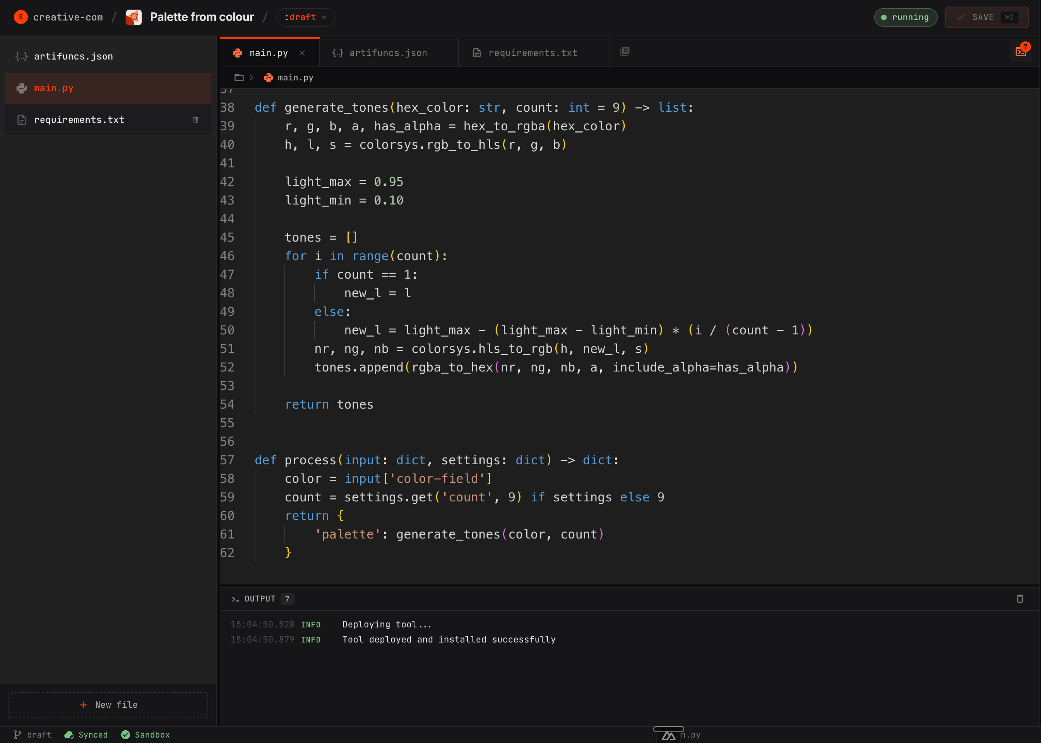This screenshot has height=743, width=1041.
Task: Click 'Tool deployed and installed successfully' log line
Action: point(449,640)
